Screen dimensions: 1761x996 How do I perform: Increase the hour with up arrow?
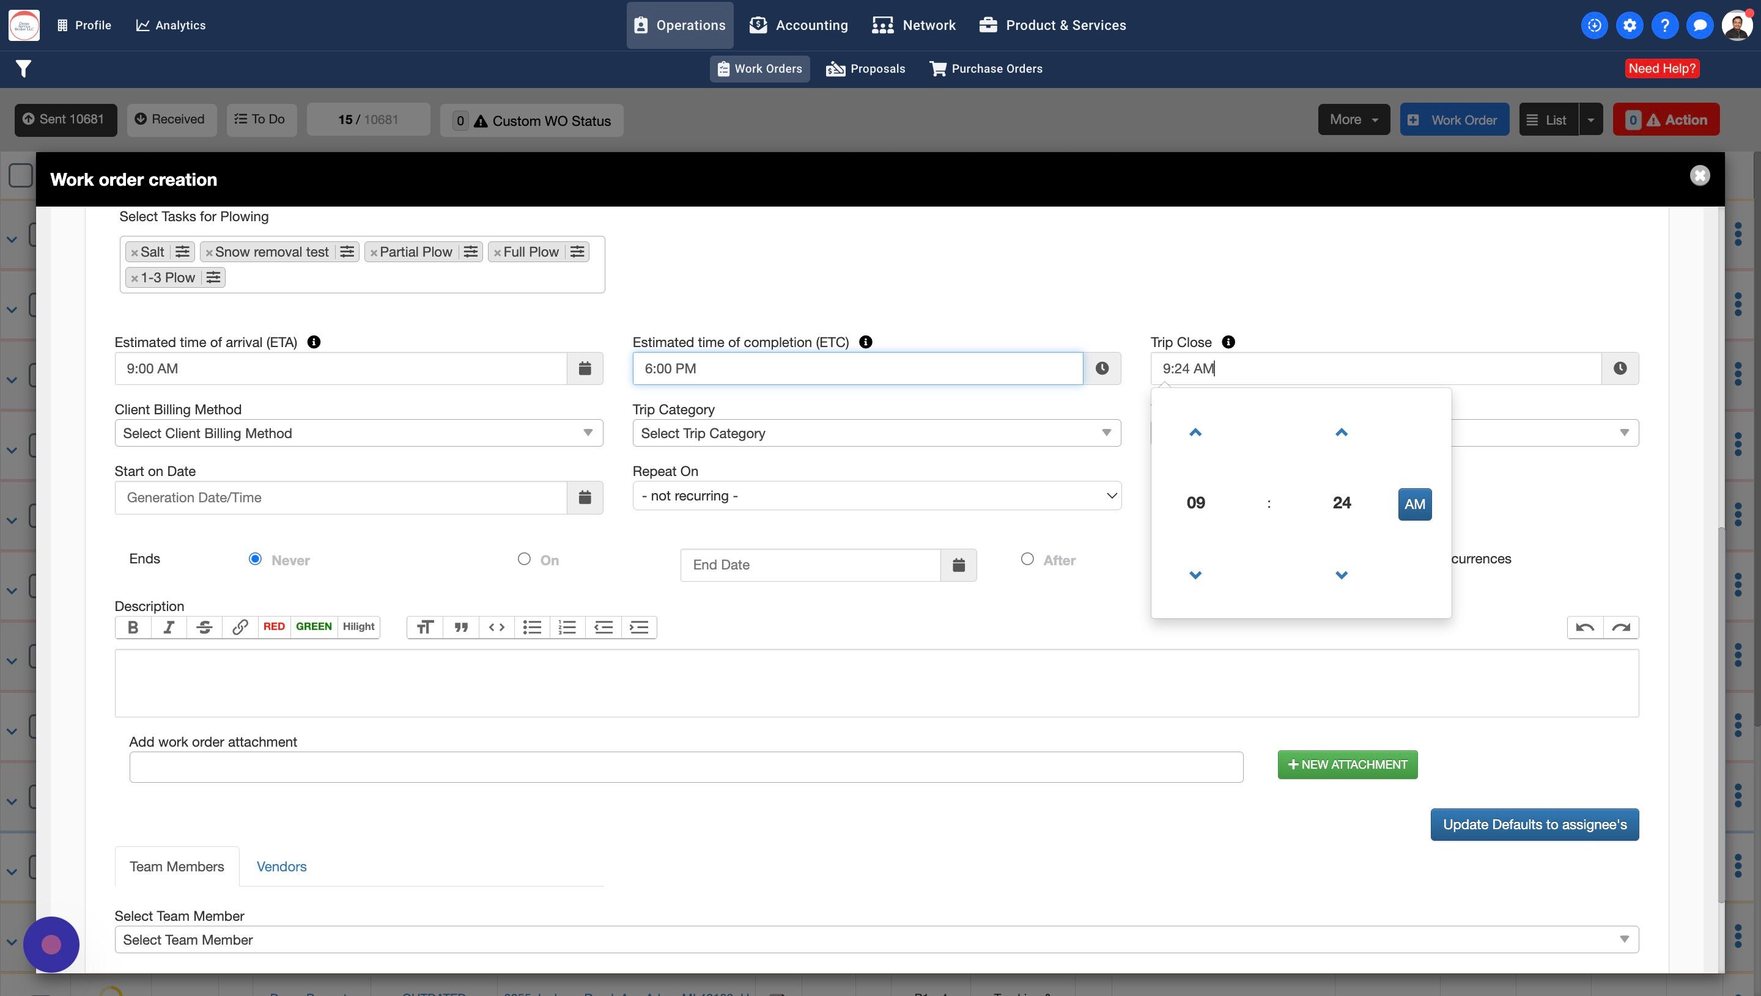pos(1195,433)
